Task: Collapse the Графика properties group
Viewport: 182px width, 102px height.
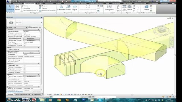Action: click(x=39, y=29)
